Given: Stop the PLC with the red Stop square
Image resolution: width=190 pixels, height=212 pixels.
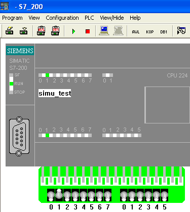Looking at the screenshot, I should (x=88, y=31).
